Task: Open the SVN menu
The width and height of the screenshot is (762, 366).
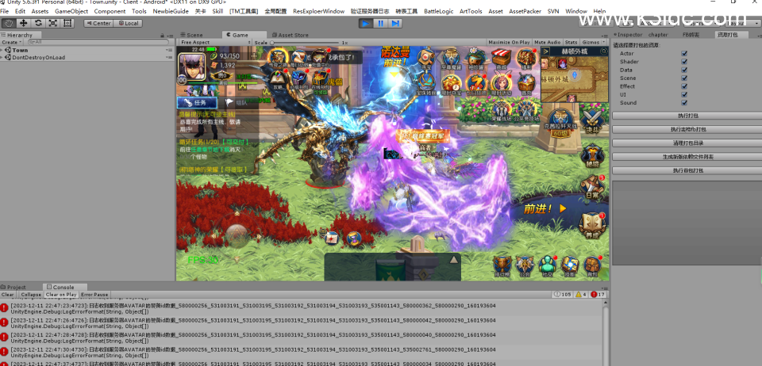Action: 553,11
